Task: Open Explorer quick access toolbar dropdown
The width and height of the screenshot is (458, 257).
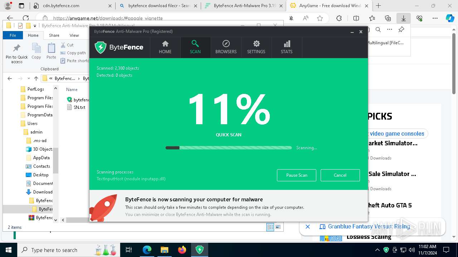Action: (x=35, y=26)
